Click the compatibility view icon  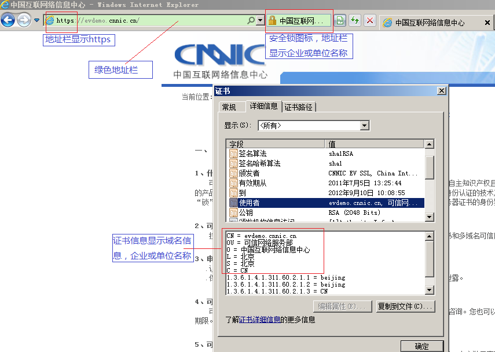pos(340,21)
